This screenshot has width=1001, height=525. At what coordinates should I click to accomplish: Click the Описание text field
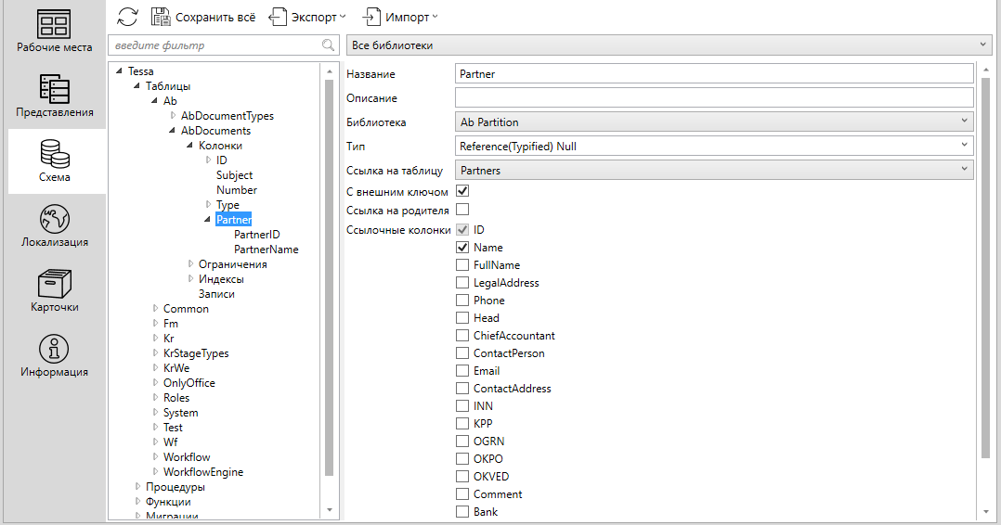coord(713,97)
